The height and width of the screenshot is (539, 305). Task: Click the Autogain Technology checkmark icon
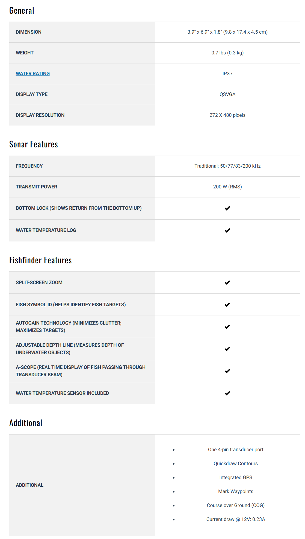227,327
